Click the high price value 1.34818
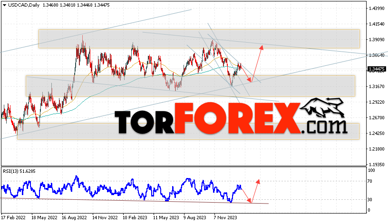The height and width of the screenshot is (223, 388). (68, 5)
